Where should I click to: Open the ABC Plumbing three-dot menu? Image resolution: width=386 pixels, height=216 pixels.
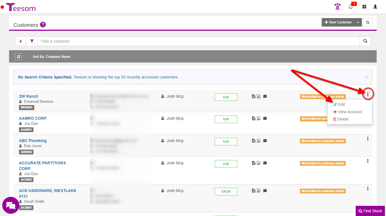coord(368,139)
